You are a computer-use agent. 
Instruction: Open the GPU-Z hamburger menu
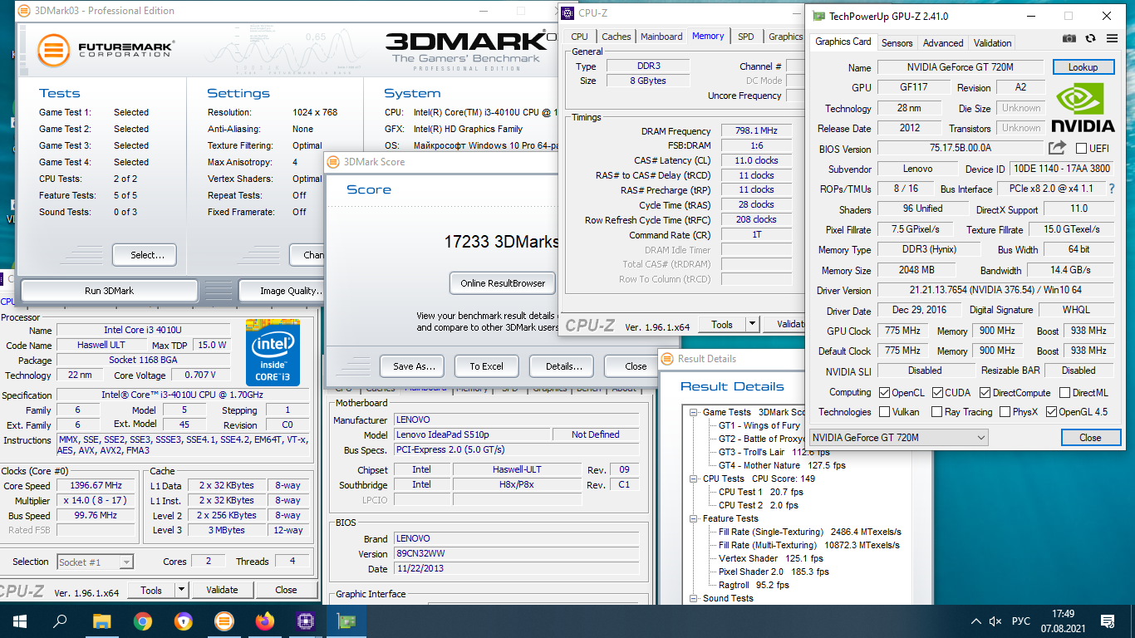[x=1112, y=38]
